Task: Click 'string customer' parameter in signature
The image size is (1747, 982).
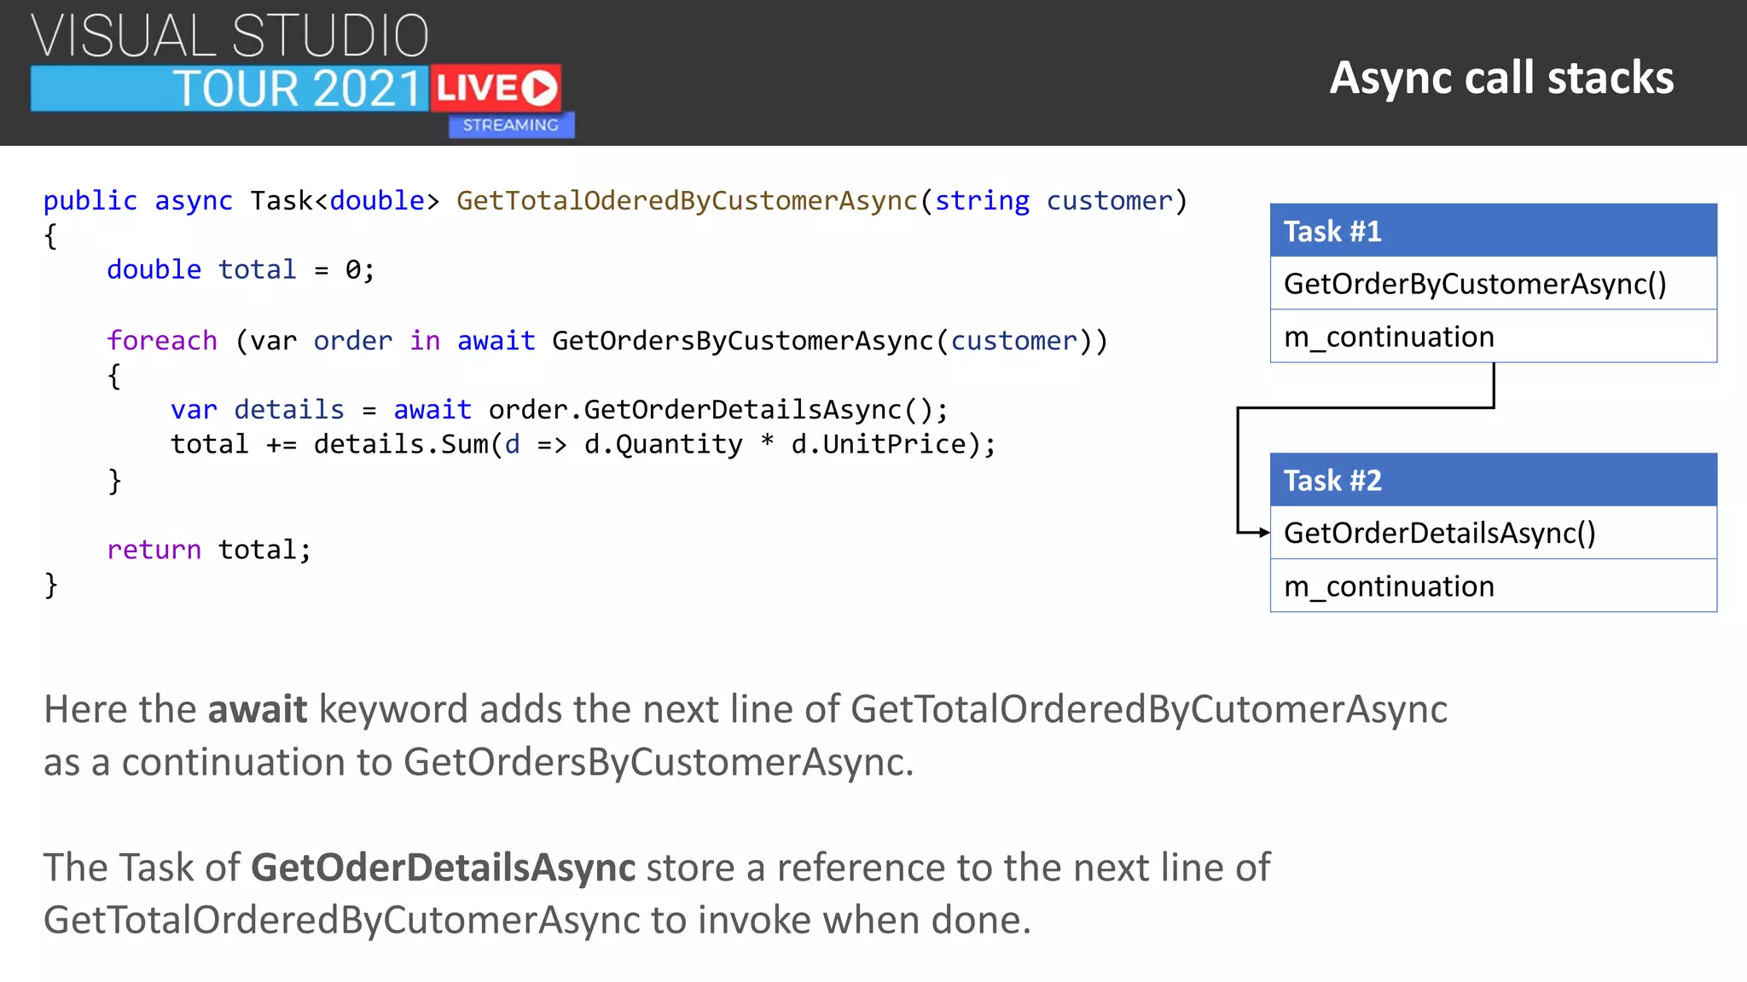Action: (x=1054, y=201)
